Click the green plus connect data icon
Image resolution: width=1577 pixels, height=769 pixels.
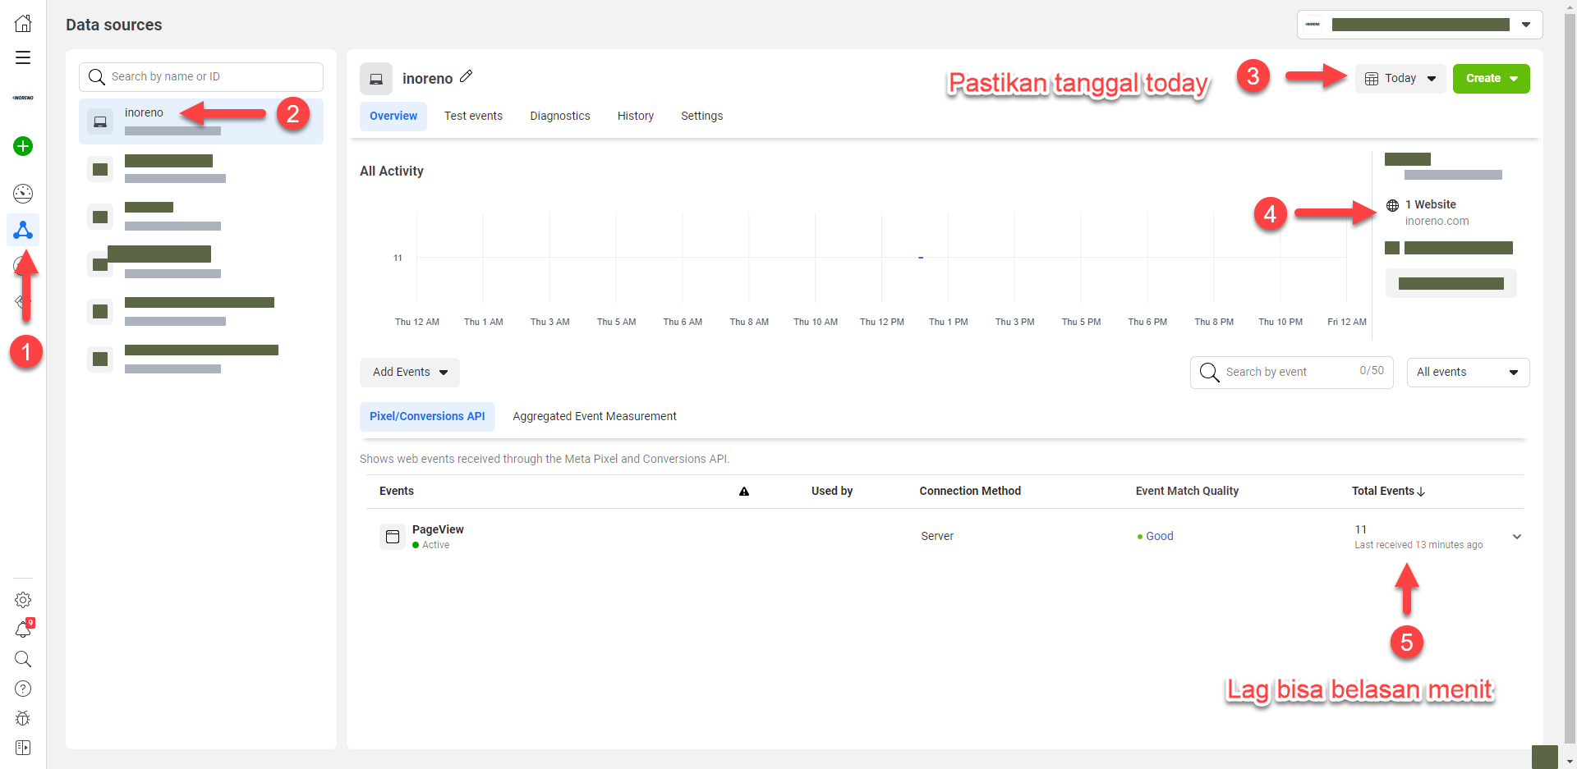click(x=23, y=146)
